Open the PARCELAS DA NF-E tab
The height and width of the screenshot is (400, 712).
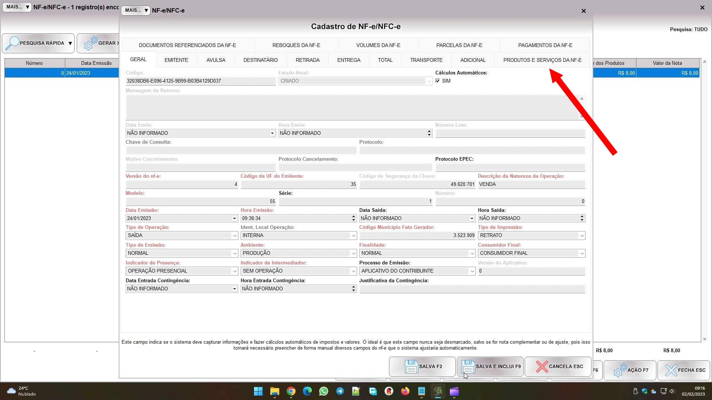[x=459, y=45]
